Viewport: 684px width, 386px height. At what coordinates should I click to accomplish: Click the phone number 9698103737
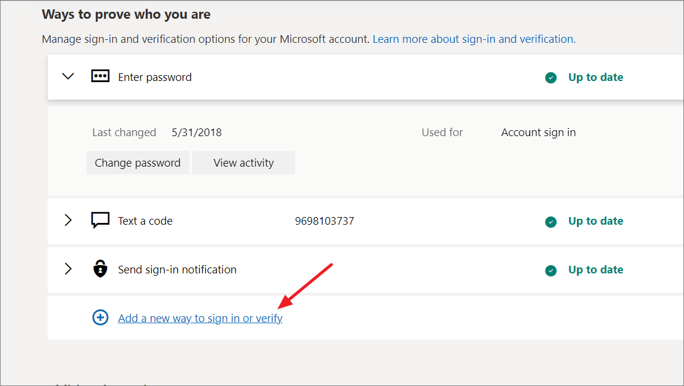(x=324, y=221)
